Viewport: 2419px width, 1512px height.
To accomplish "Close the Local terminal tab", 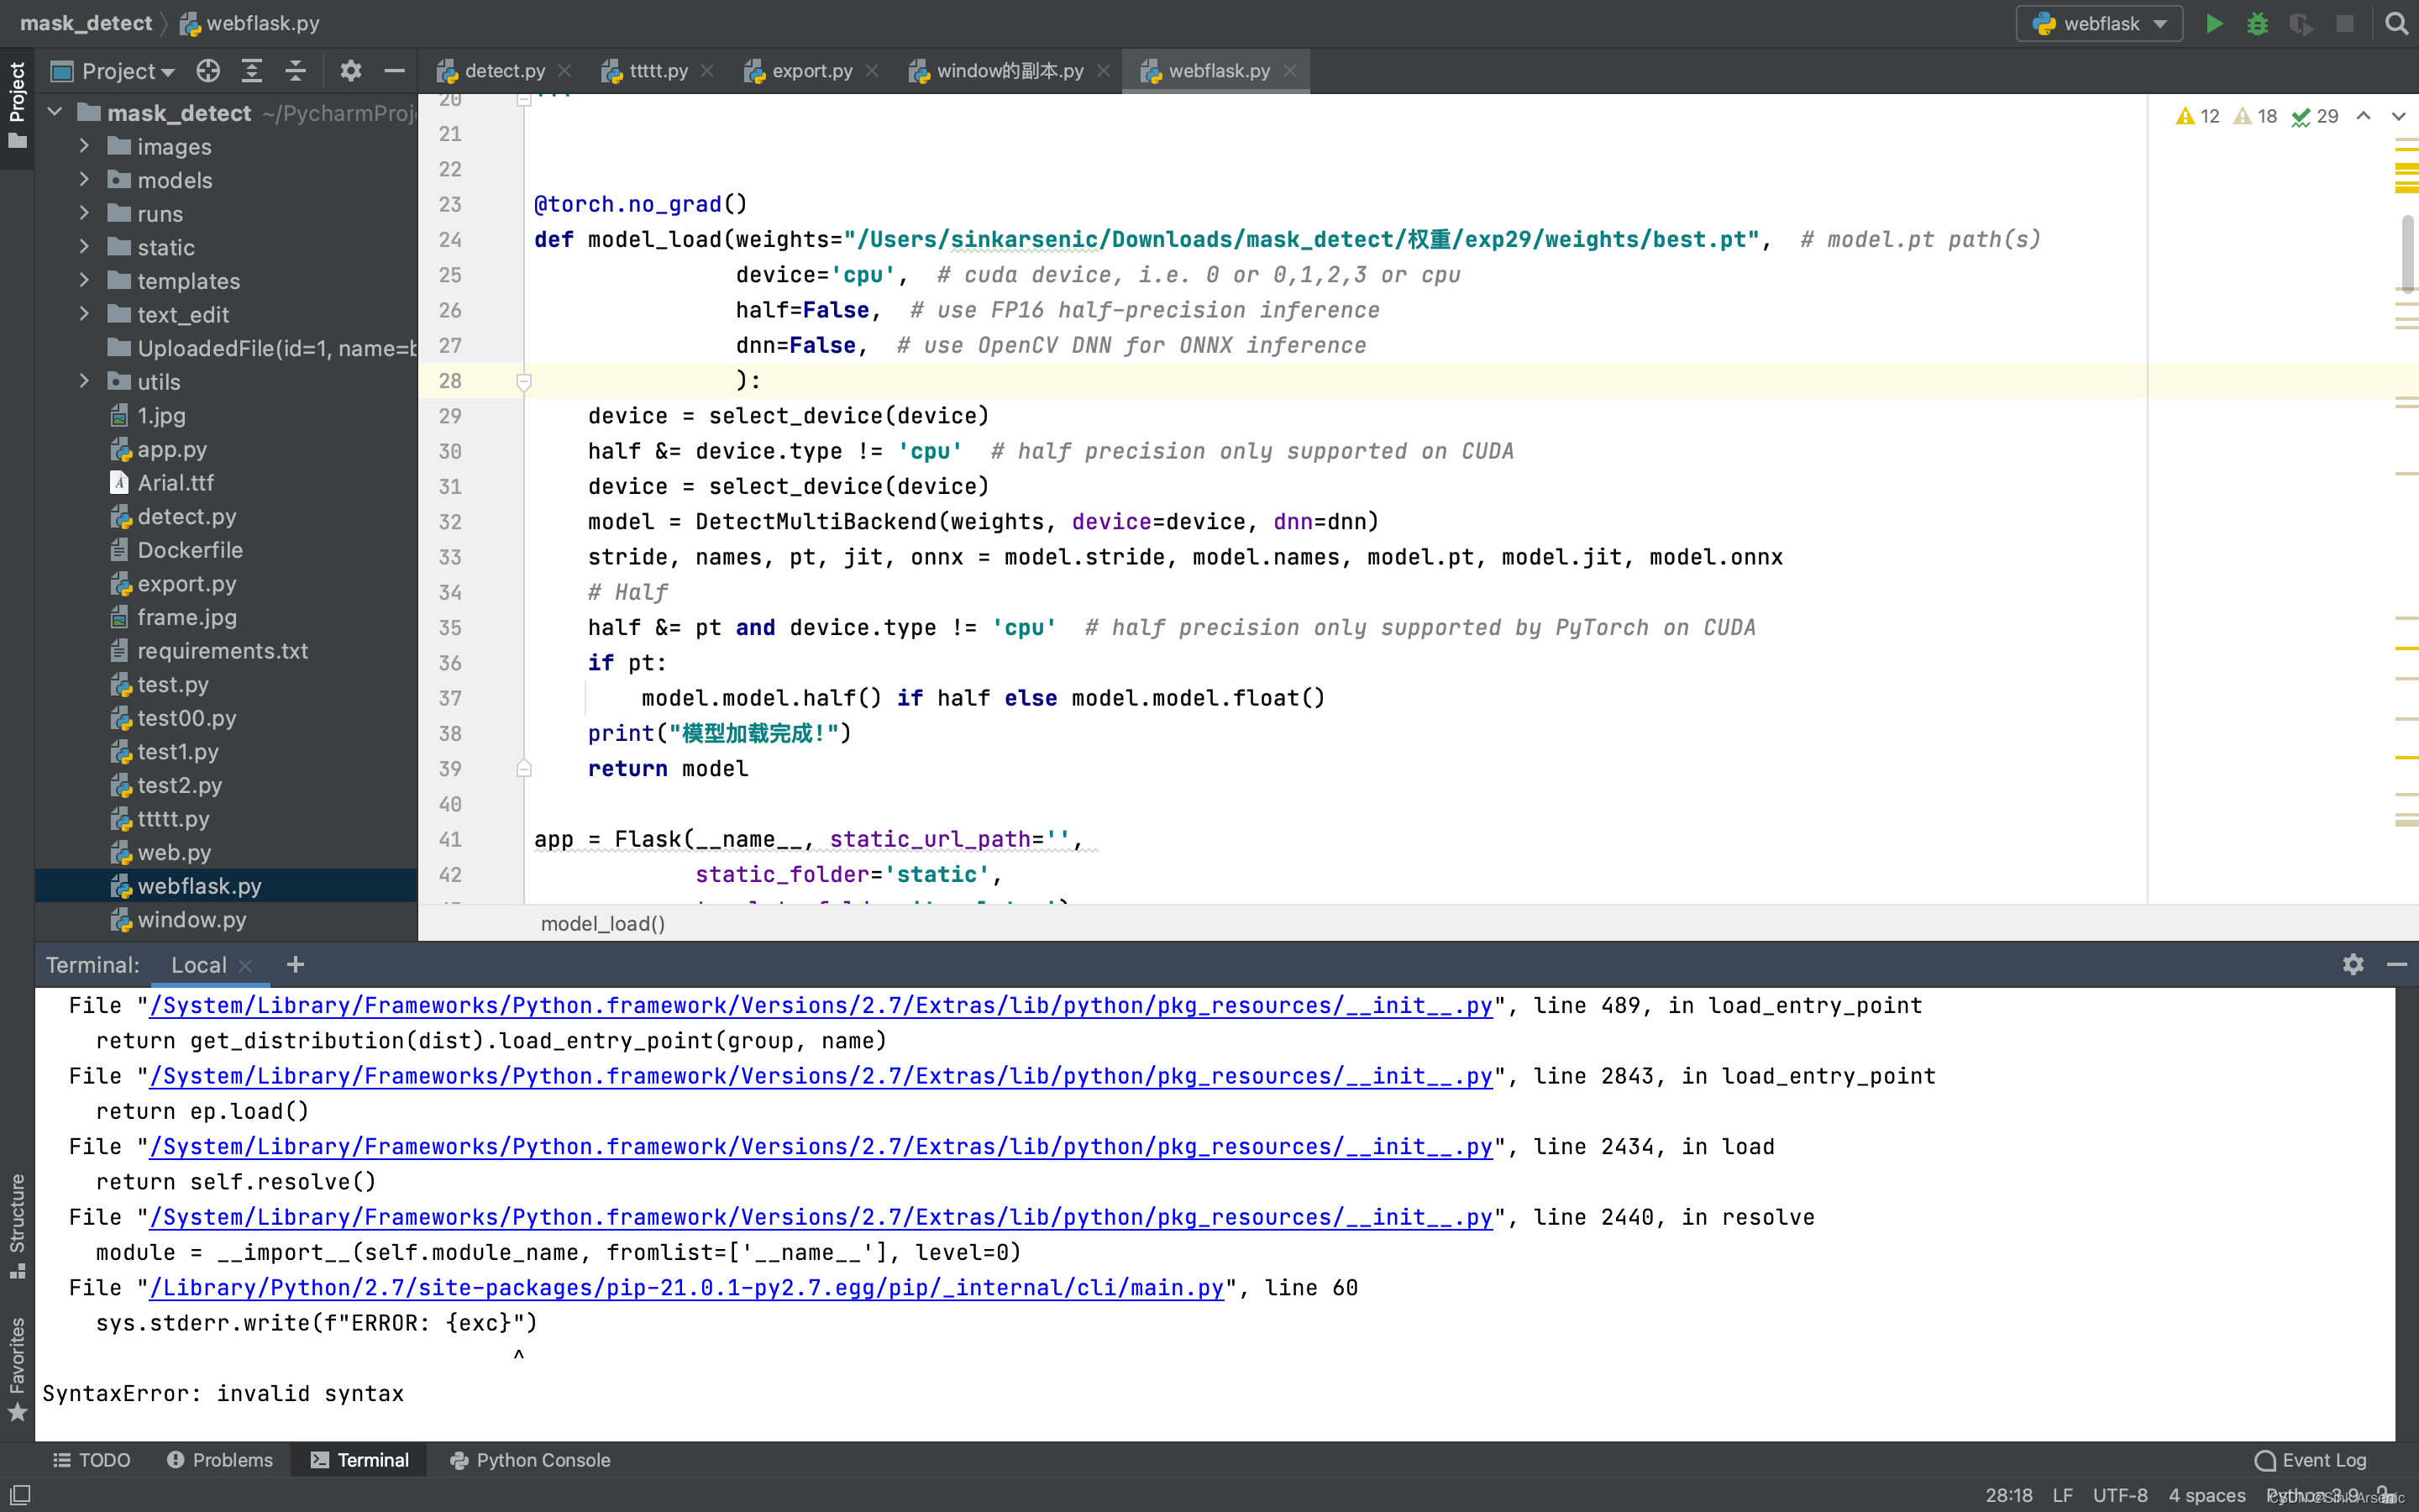I will (245, 965).
